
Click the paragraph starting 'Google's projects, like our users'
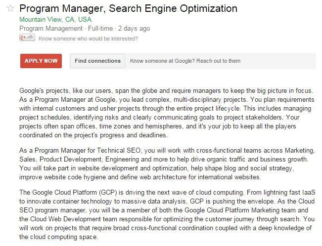pyautogui.click(x=166, y=113)
